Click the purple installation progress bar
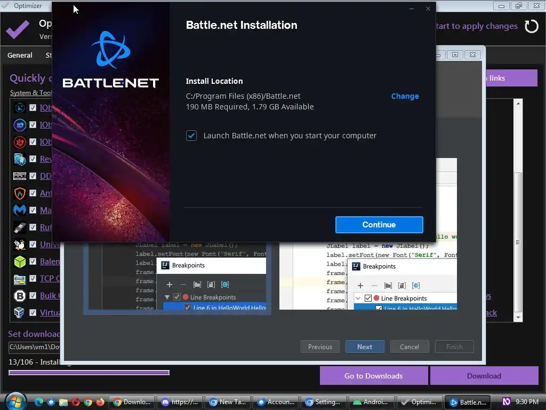The height and width of the screenshot is (410, 546). pos(89,373)
